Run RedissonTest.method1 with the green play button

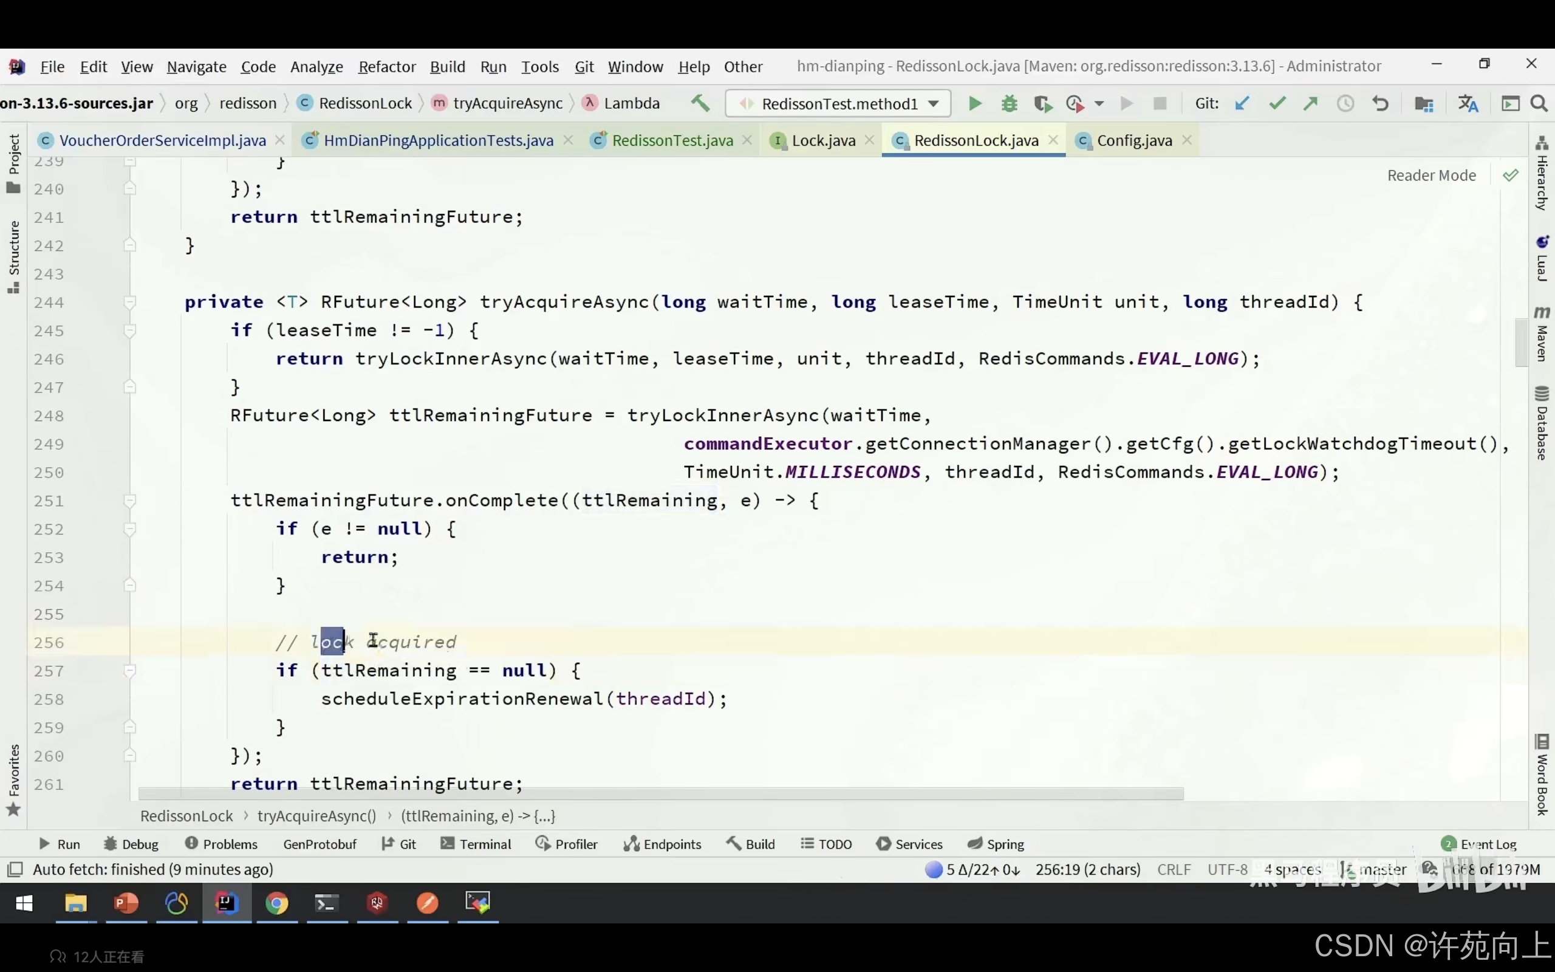pyautogui.click(x=975, y=103)
